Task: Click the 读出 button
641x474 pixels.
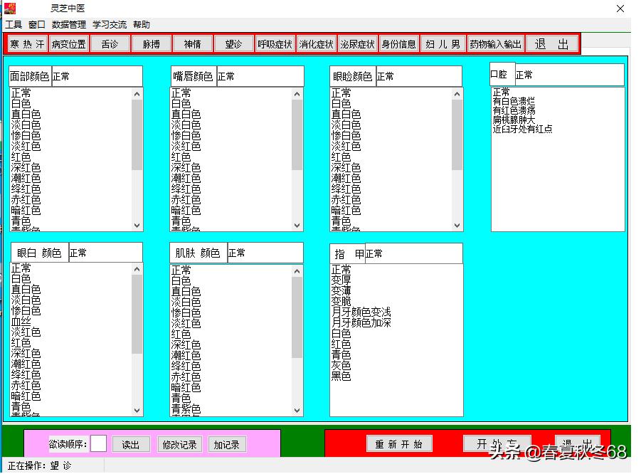Action: point(131,443)
